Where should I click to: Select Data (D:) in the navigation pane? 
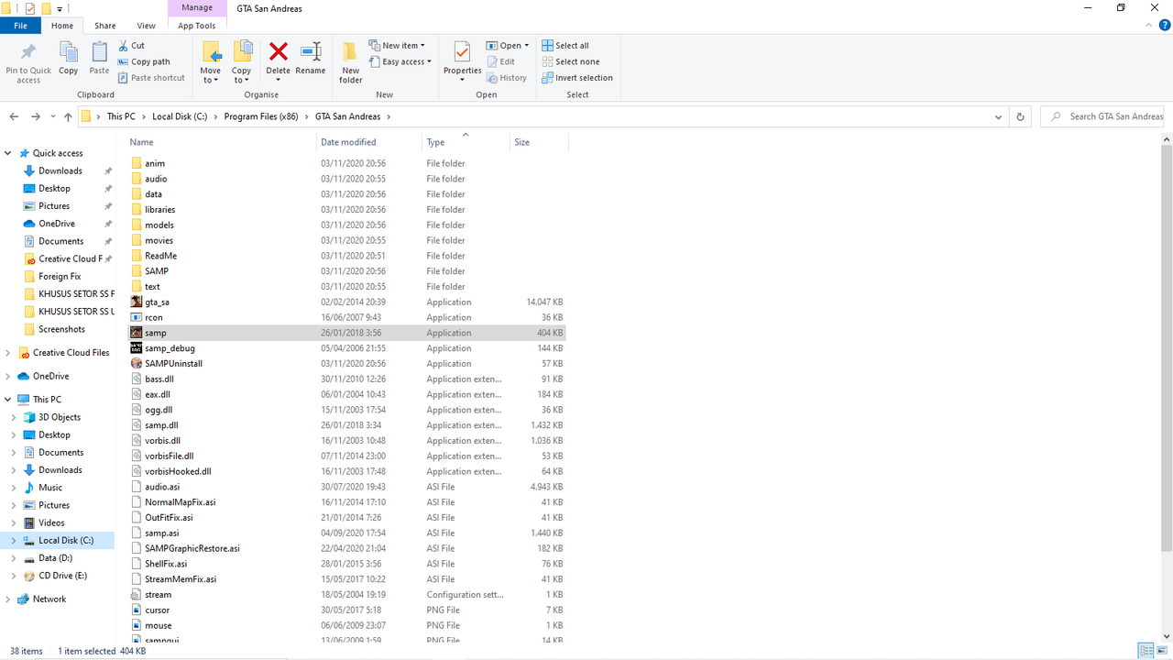(55, 558)
